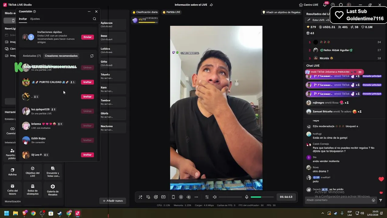The width and height of the screenshot is (387, 218).
Task: Open the help question mark icon
Action: point(333,5)
